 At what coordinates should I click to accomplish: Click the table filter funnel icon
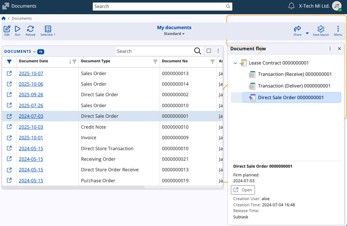[x=9, y=62]
